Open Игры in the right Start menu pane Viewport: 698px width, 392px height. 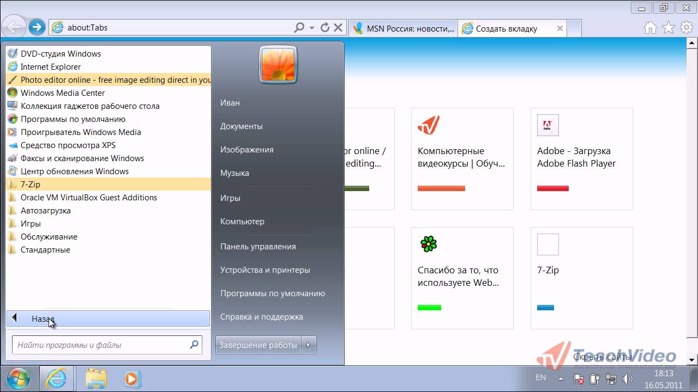pyautogui.click(x=230, y=198)
